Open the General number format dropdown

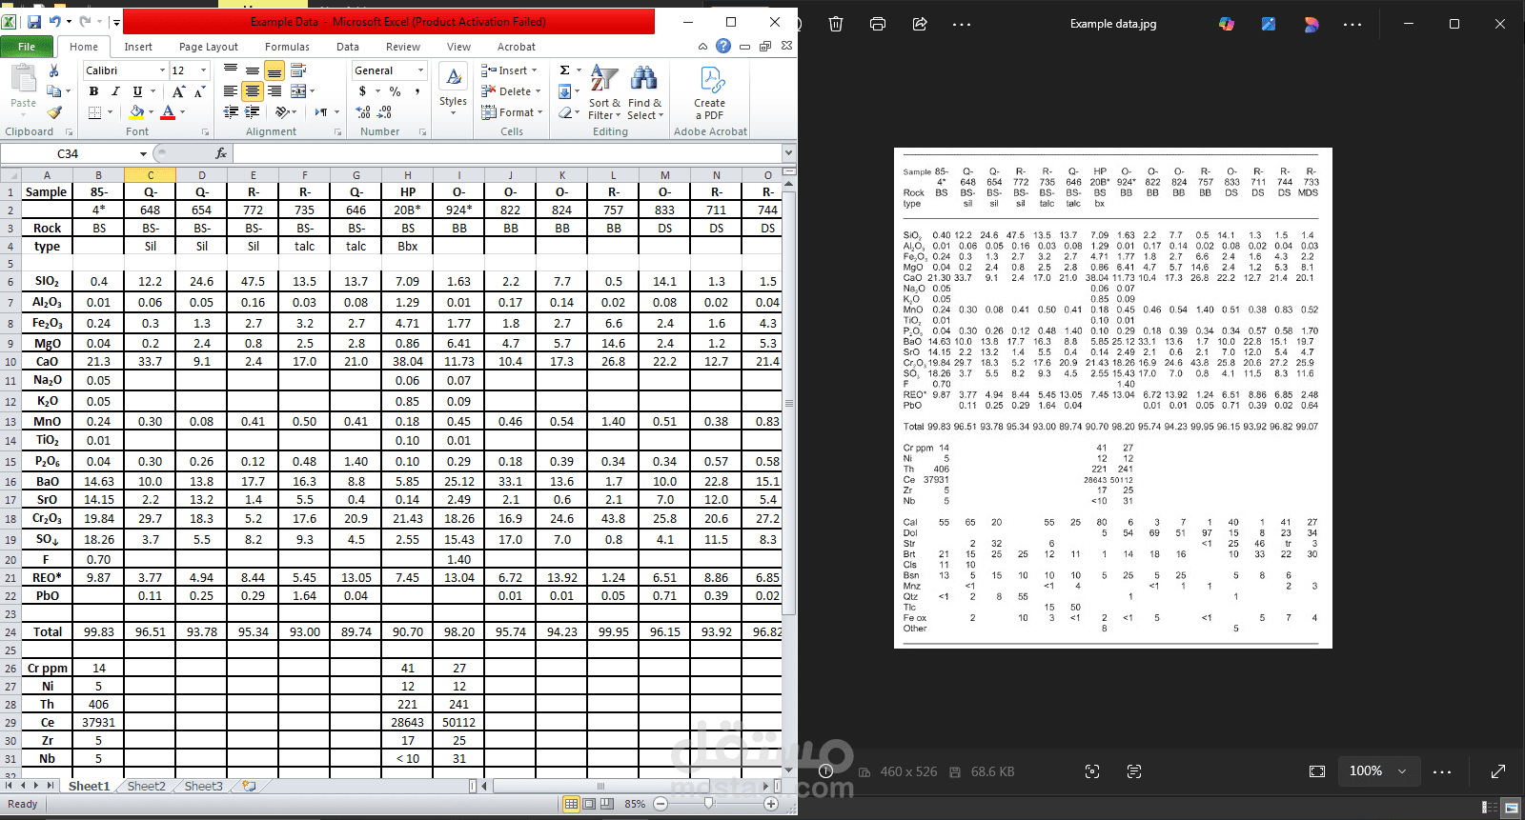pos(420,70)
